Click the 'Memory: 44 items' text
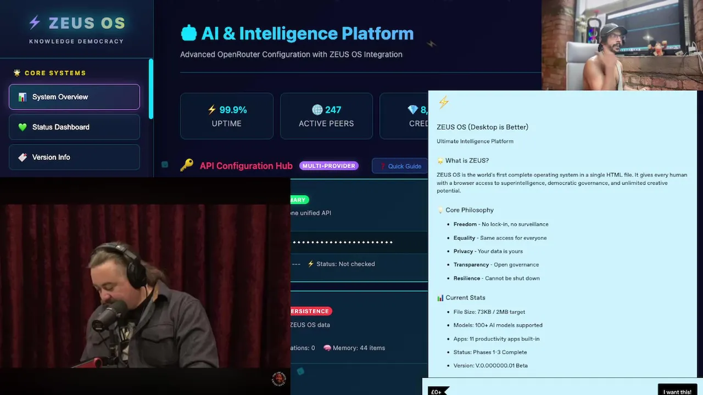This screenshot has height=395, width=703. click(x=359, y=348)
